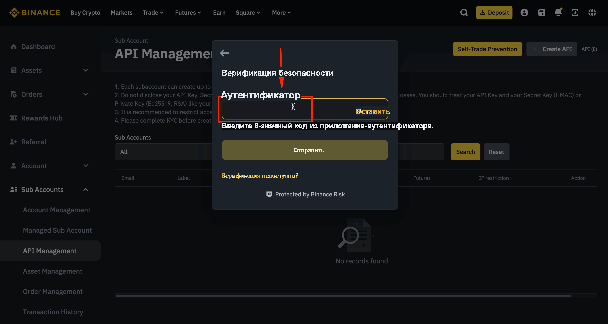Viewport: 608px width, 324px height.
Task: Click the Binance logo
Action: click(x=35, y=13)
